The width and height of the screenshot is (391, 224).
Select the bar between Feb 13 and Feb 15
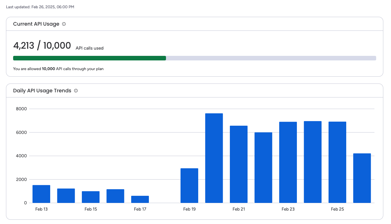66,196
